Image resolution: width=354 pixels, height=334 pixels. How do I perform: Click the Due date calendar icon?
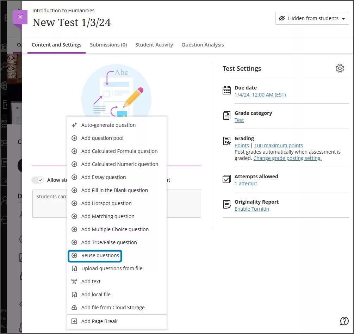[226, 90]
